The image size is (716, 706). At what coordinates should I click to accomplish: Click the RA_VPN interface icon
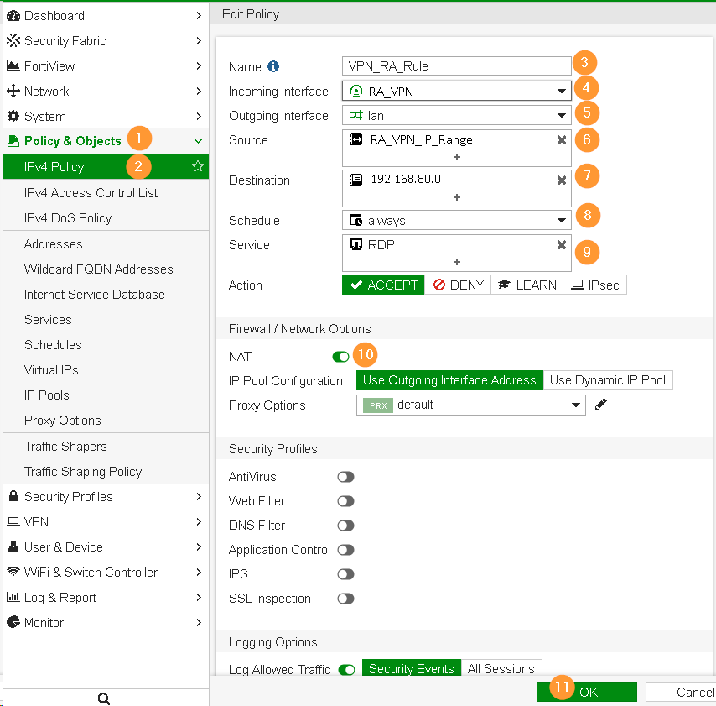(356, 91)
